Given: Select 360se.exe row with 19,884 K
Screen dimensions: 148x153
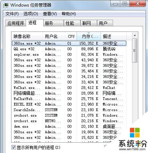Looking at the screenshot, I should (x=69, y=132).
